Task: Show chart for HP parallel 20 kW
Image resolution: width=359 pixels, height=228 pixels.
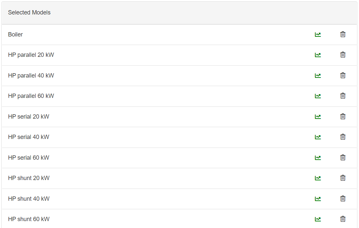Action: [x=318, y=55]
